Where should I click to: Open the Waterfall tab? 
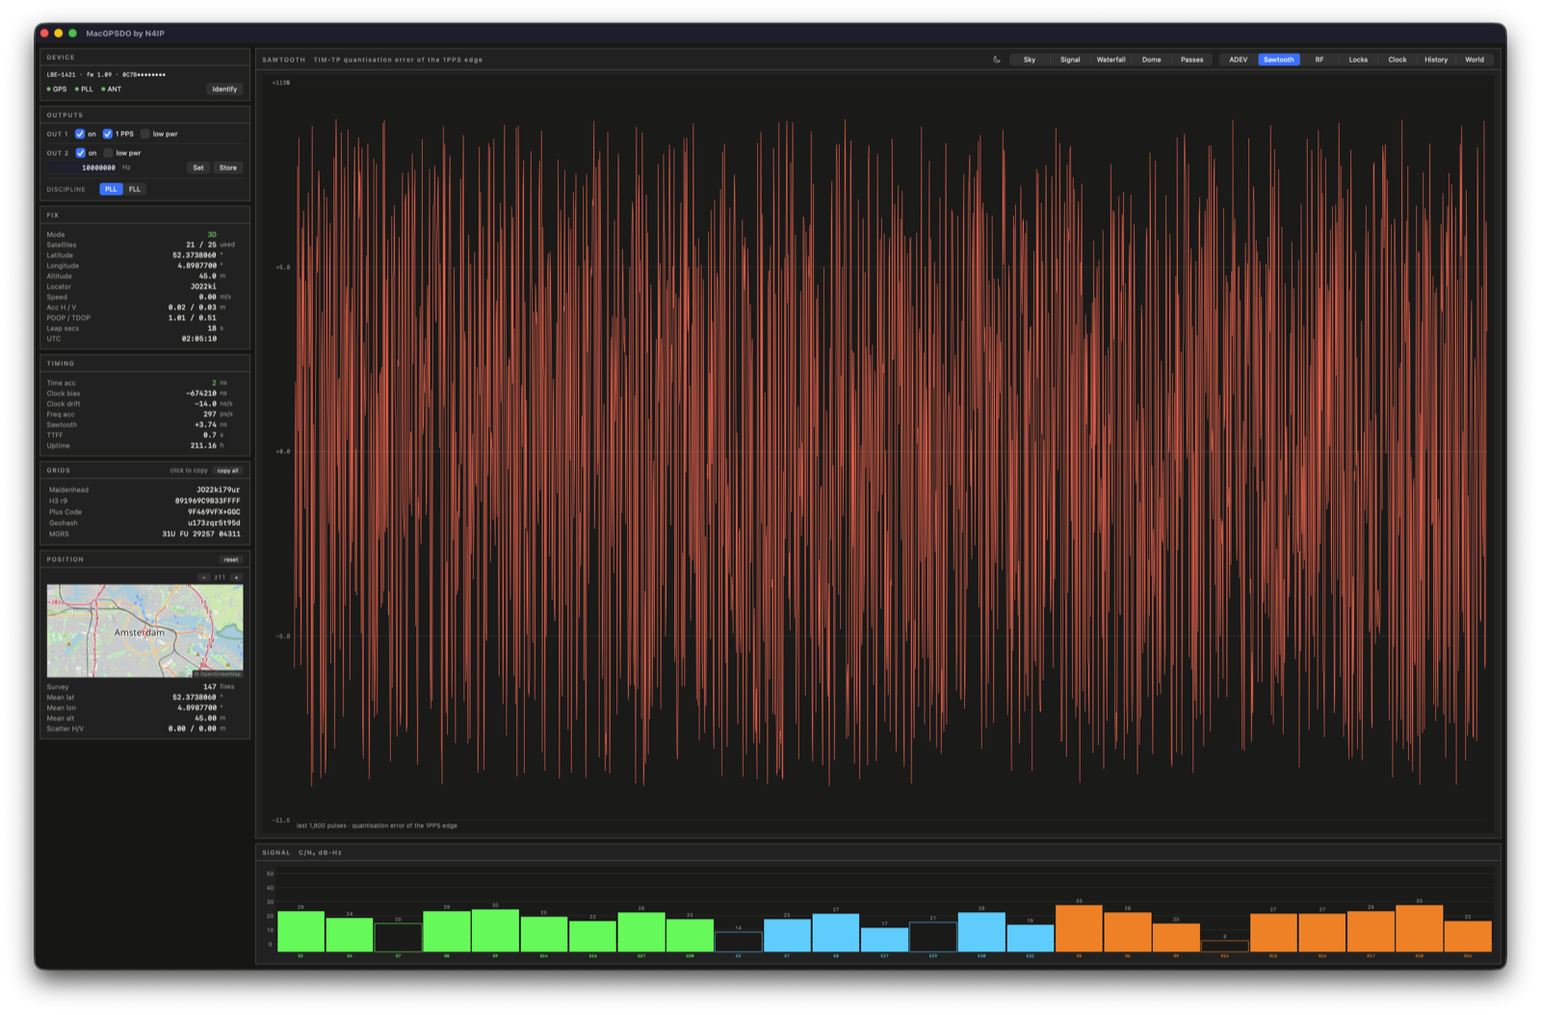pos(1110,60)
